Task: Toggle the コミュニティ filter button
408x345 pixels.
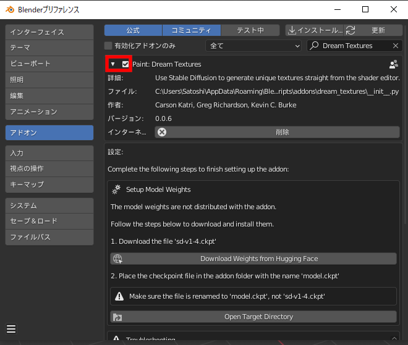Action: (192, 30)
